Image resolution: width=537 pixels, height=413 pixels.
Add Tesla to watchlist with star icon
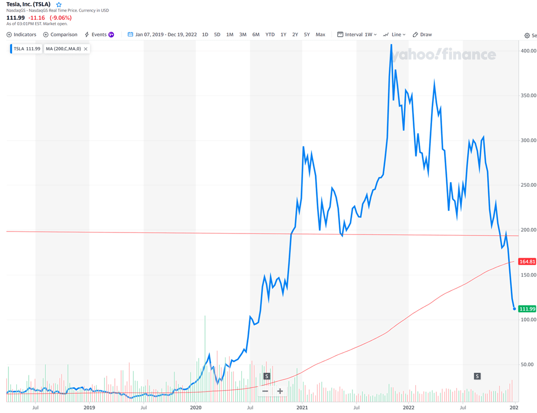59,5
